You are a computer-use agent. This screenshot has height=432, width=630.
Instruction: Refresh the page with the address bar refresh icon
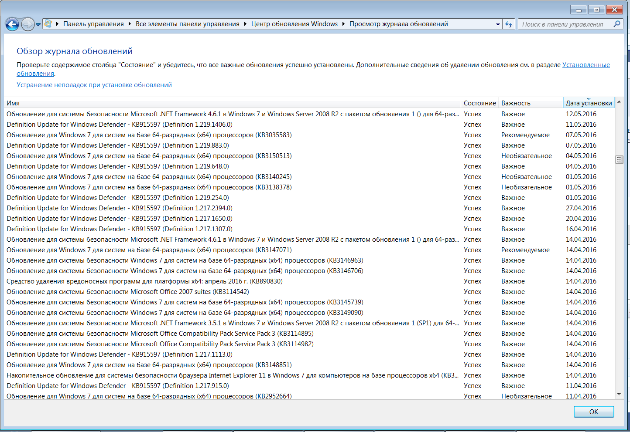[x=509, y=24]
